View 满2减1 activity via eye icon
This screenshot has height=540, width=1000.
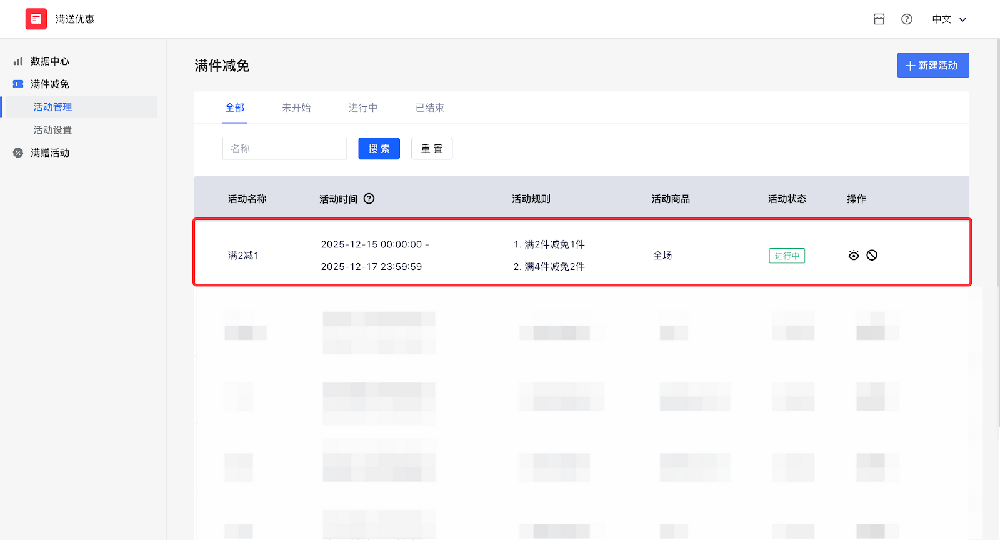coord(854,255)
